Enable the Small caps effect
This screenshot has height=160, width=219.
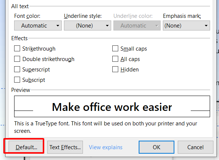115,49
